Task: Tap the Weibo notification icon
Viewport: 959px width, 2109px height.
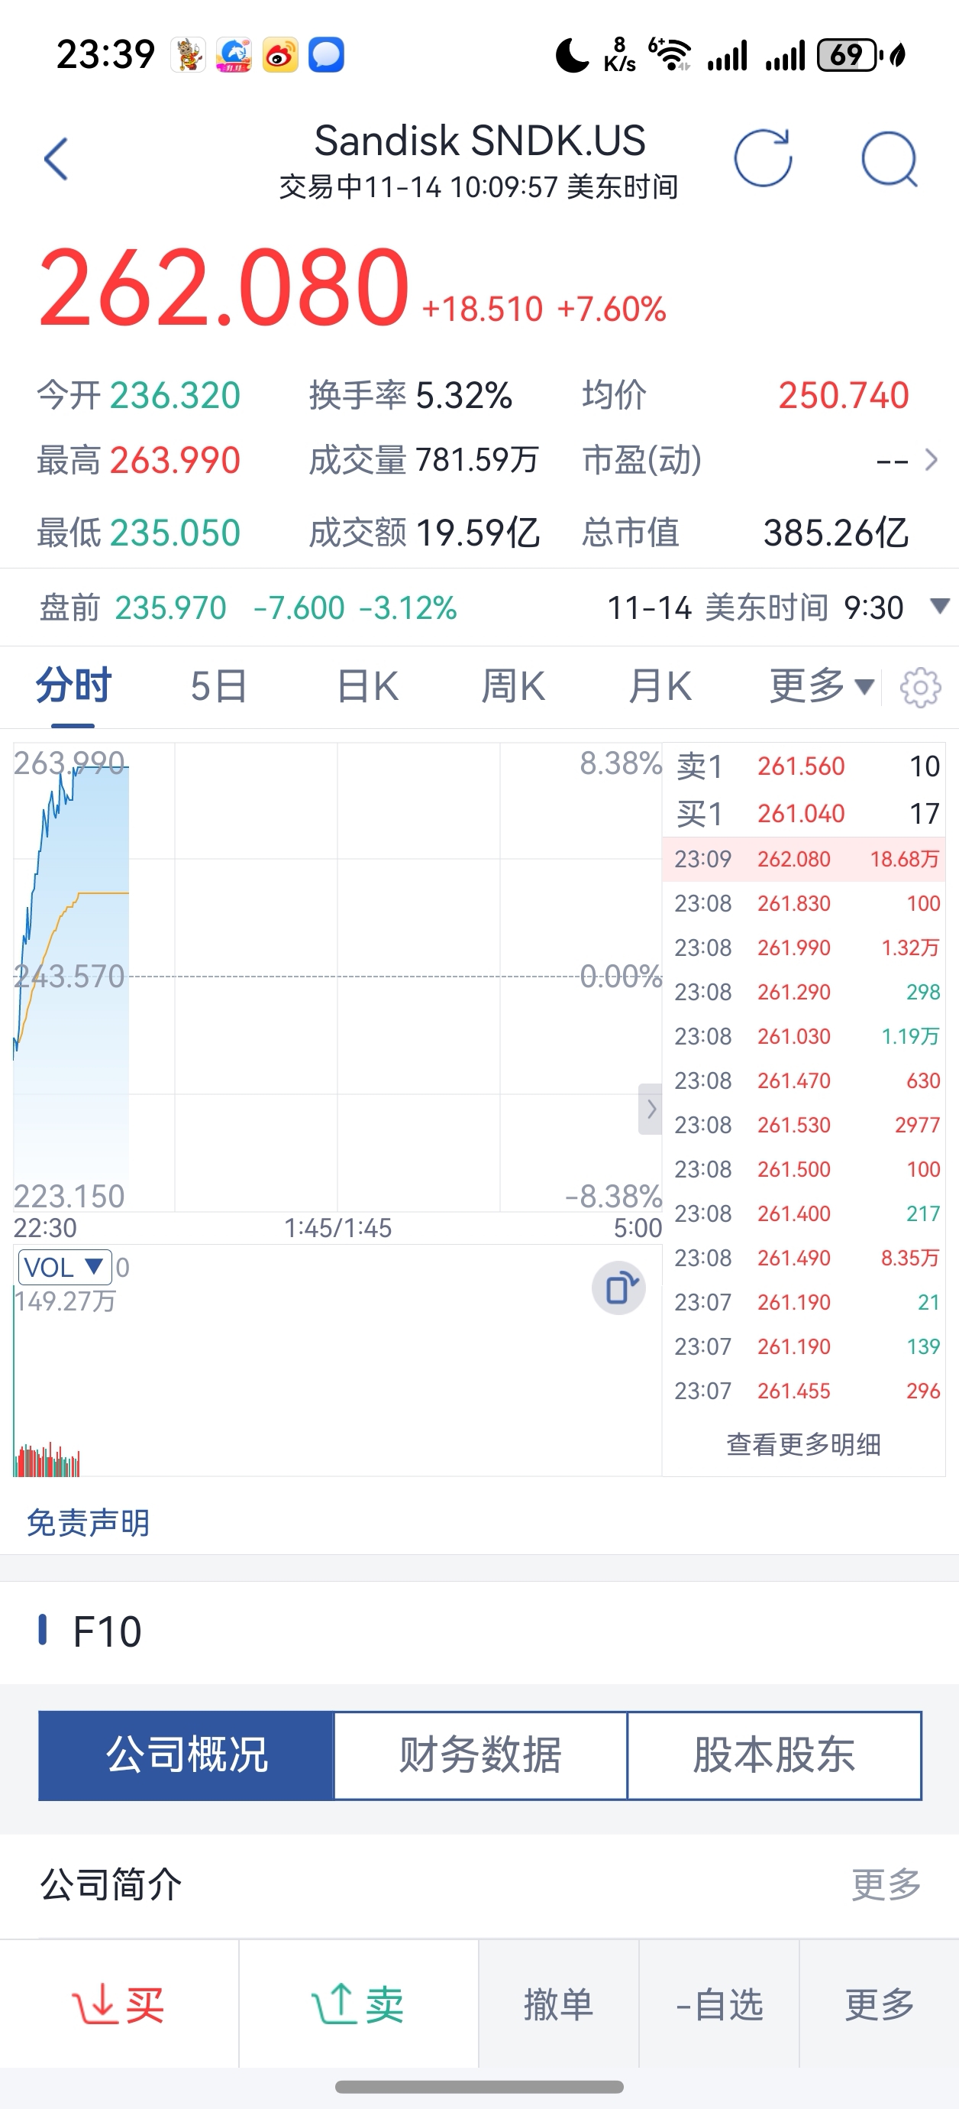Action: pyautogui.click(x=280, y=56)
